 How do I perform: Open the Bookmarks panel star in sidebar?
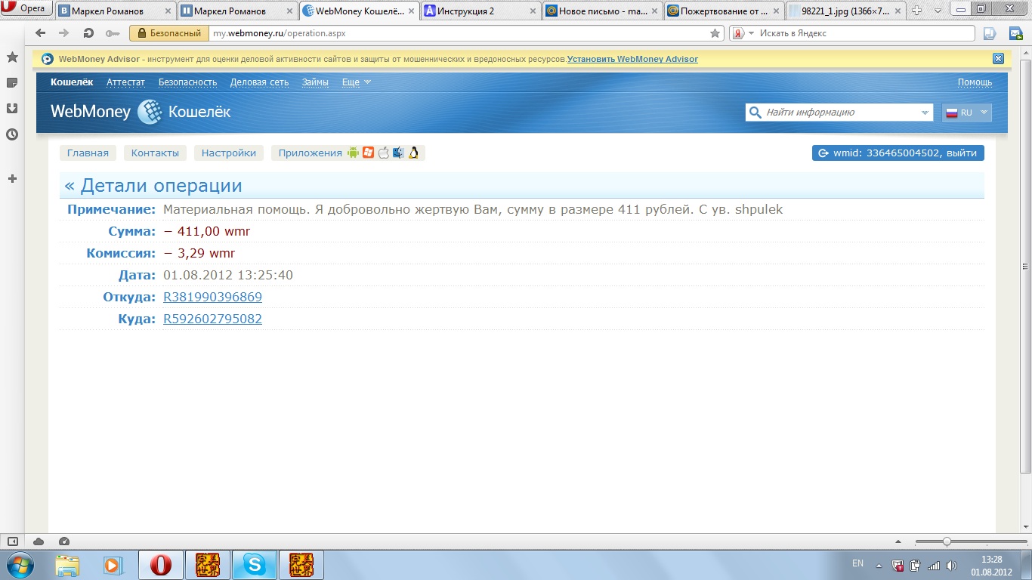[x=12, y=57]
